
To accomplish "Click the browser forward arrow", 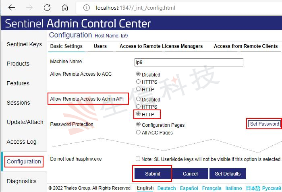I will (x=29, y=8).
